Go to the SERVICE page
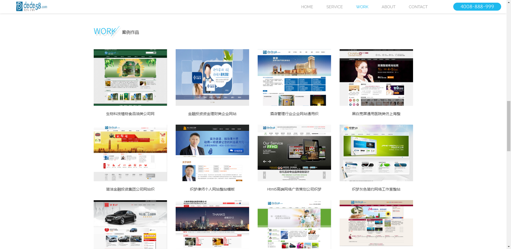 click(x=334, y=7)
